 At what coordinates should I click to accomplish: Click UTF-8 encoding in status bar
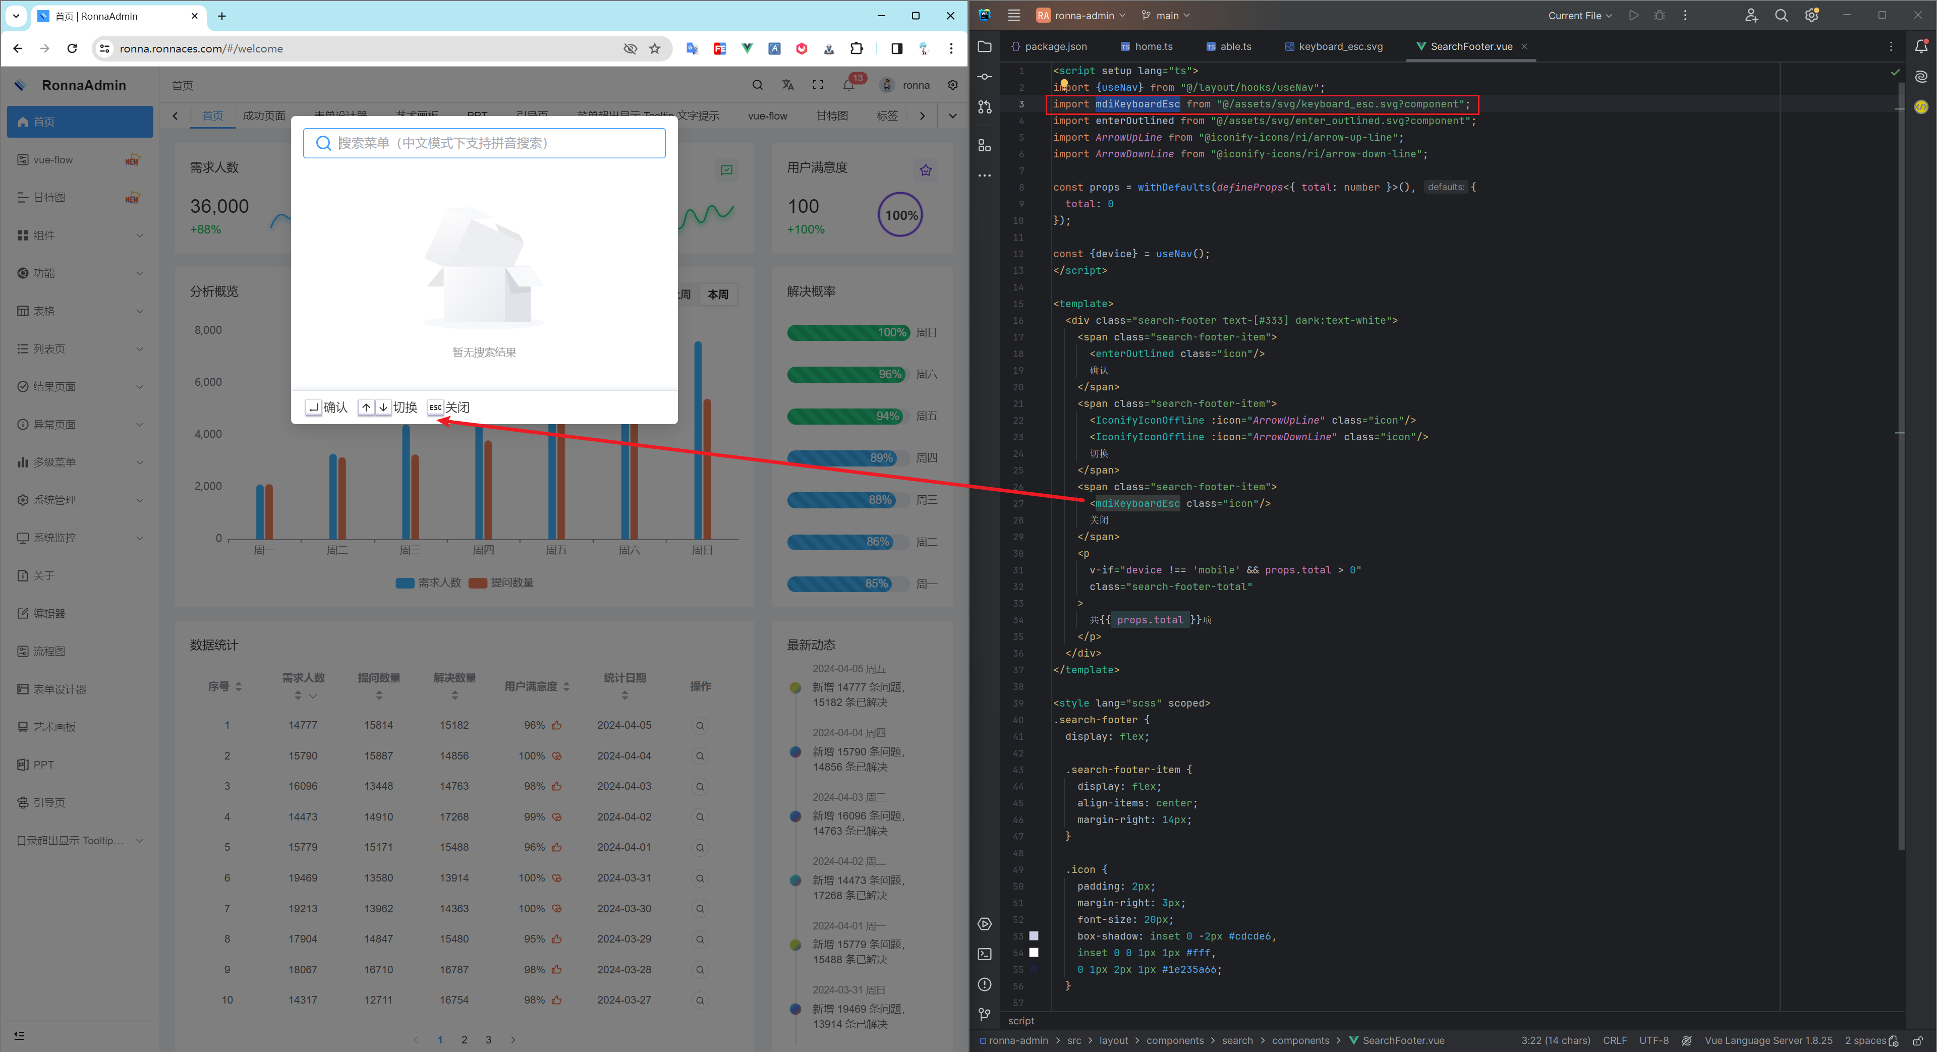pos(1654,1041)
